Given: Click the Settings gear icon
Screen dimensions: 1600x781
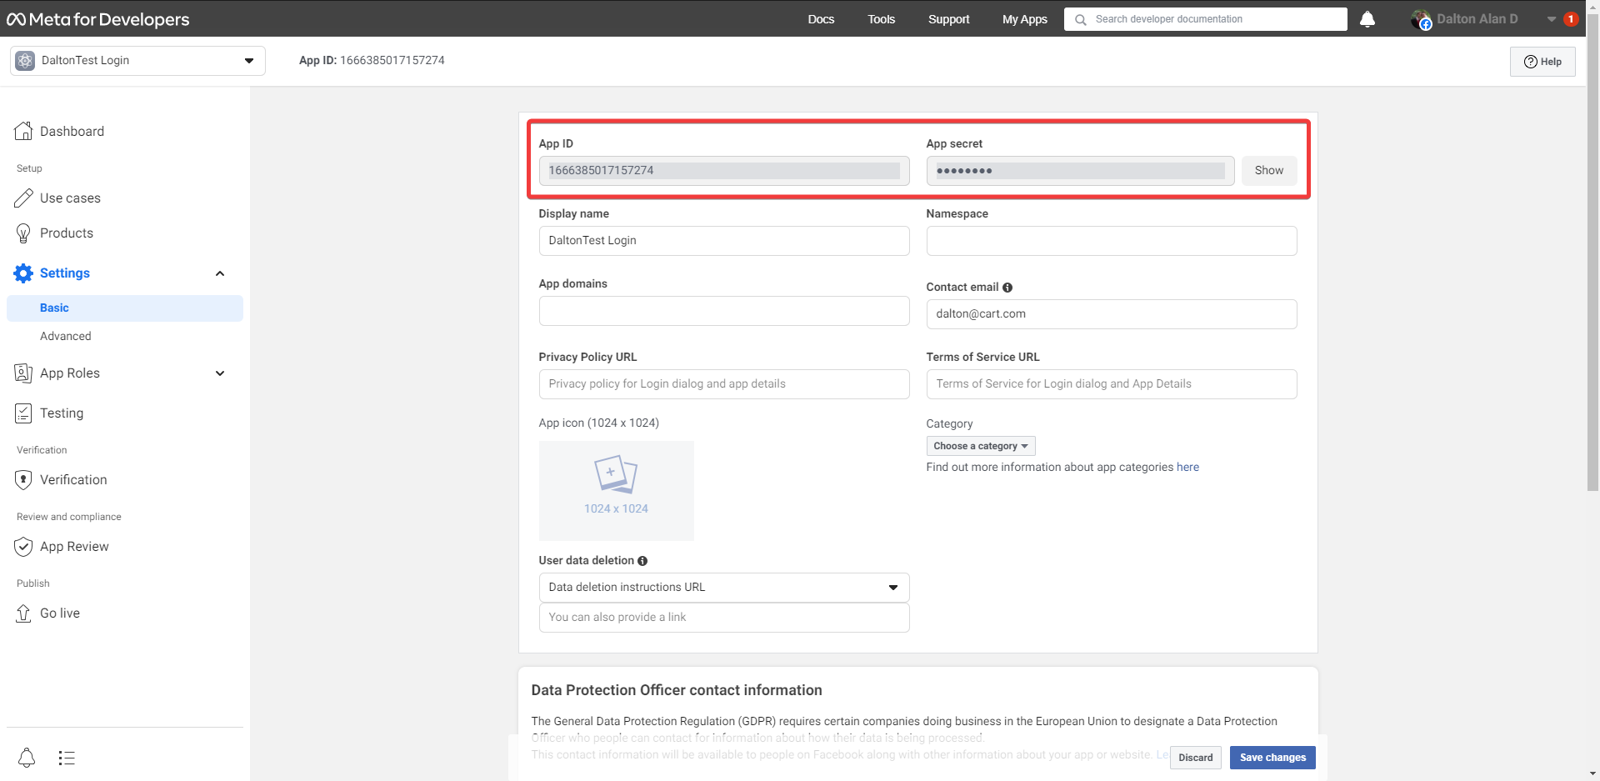Looking at the screenshot, I should pyautogui.click(x=23, y=273).
